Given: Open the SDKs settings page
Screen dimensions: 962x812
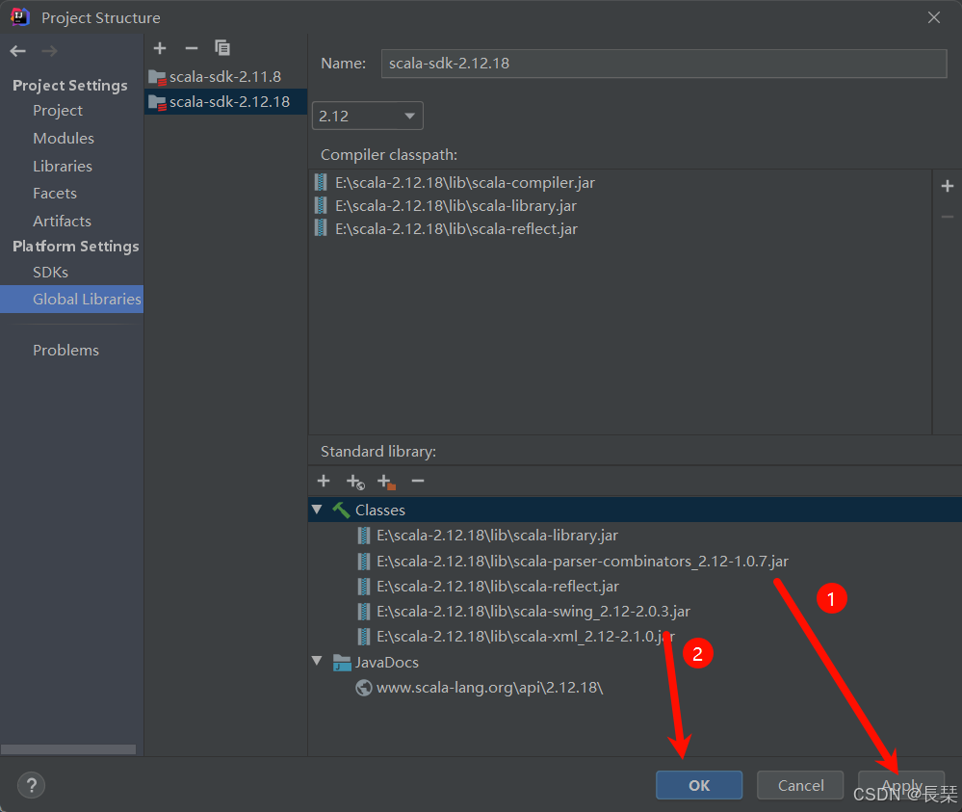Looking at the screenshot, I should coord(50,272).
